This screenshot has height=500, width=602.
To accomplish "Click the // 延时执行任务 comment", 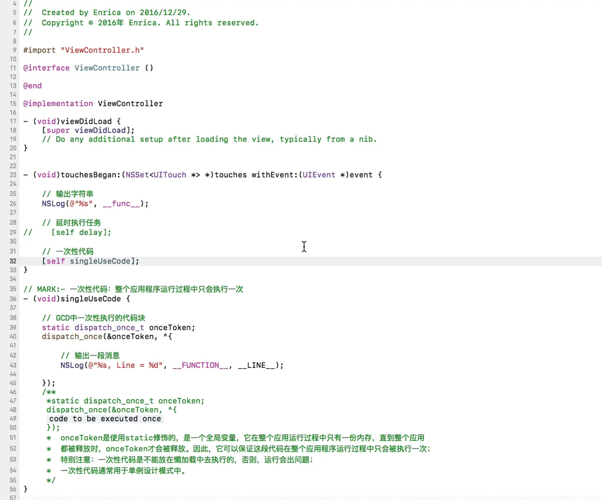I will [71, 223].
